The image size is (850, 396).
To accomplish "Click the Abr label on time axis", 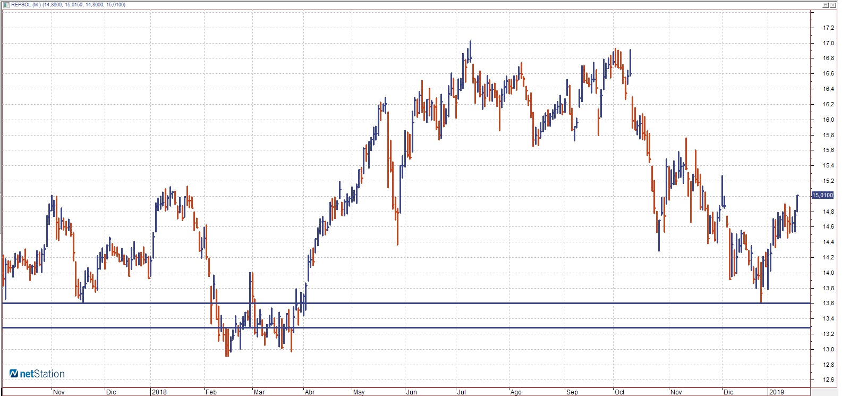I will [310, 392].
